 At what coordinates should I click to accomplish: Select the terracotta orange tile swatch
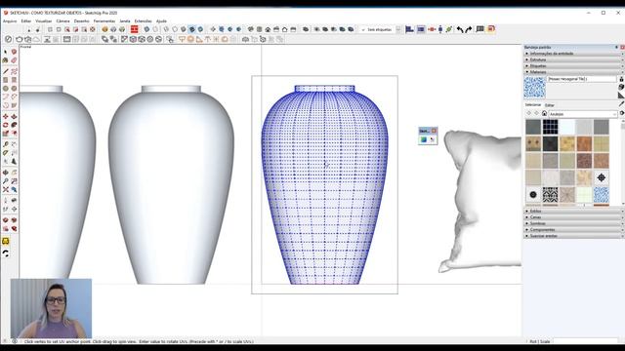pos(584,144)
